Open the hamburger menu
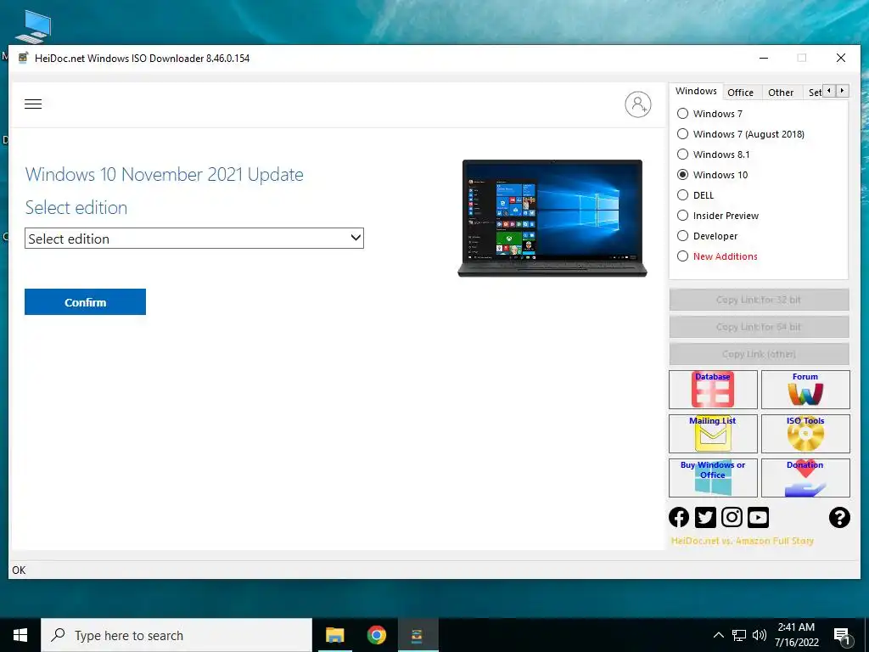Viewport: 869px width, 652px height. pos(33,104)
